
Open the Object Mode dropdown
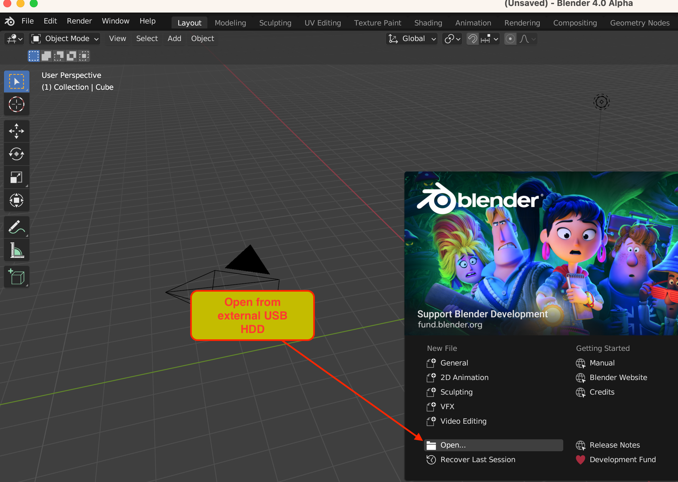tap(65, 39)
